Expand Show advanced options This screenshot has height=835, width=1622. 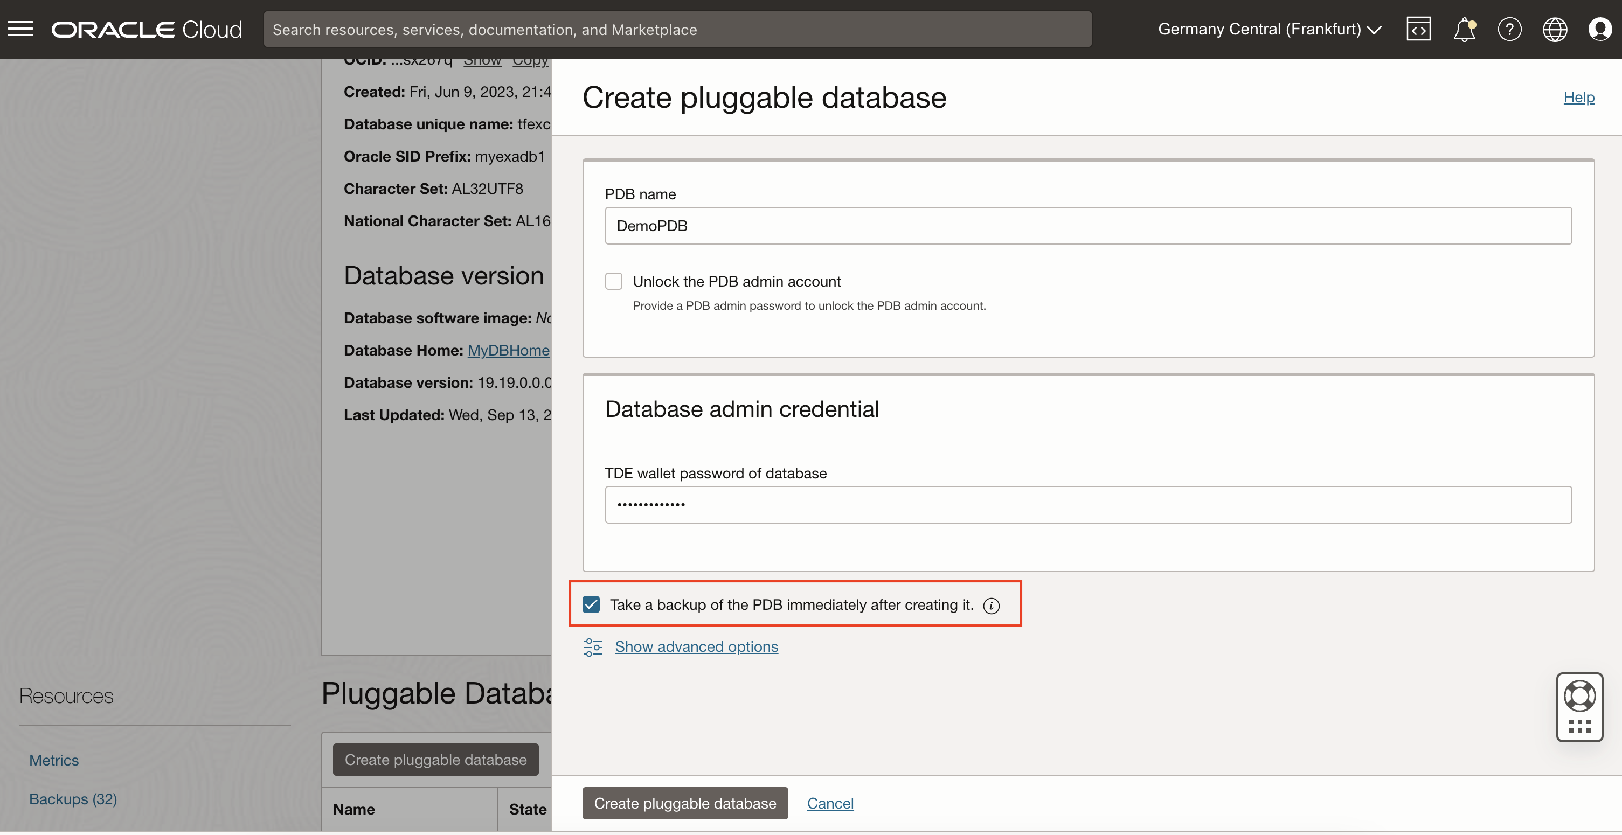click(x=696, y=647)
